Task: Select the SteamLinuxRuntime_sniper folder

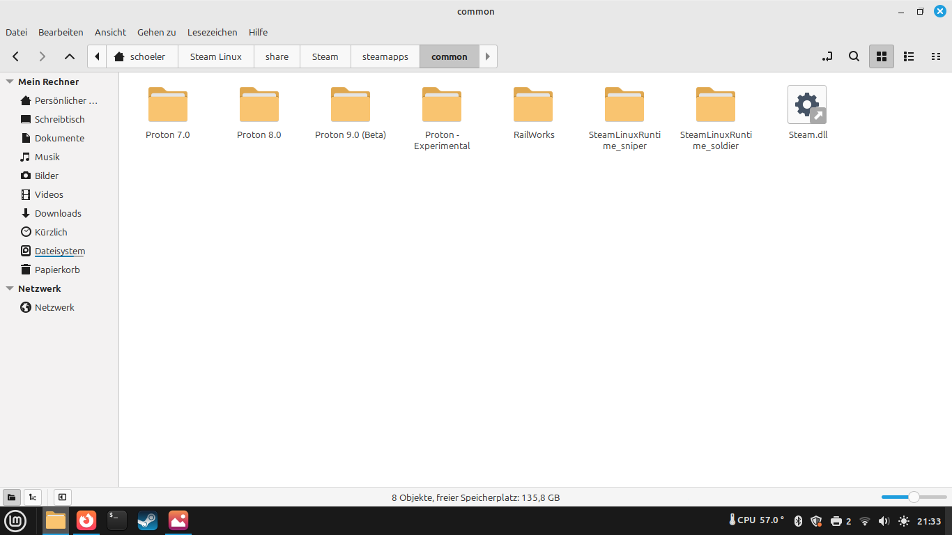Action: [x=624, y=118]
